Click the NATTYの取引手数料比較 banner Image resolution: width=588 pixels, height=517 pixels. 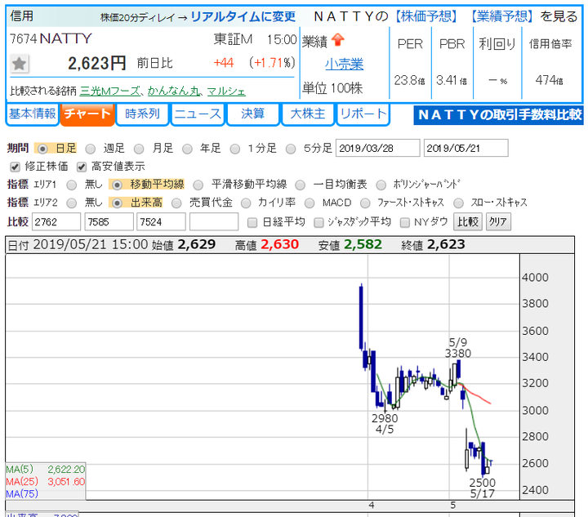coord(498,114)
